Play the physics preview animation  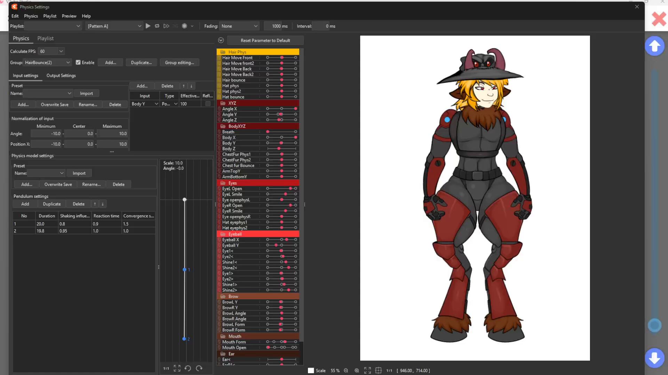click(148, 26)
